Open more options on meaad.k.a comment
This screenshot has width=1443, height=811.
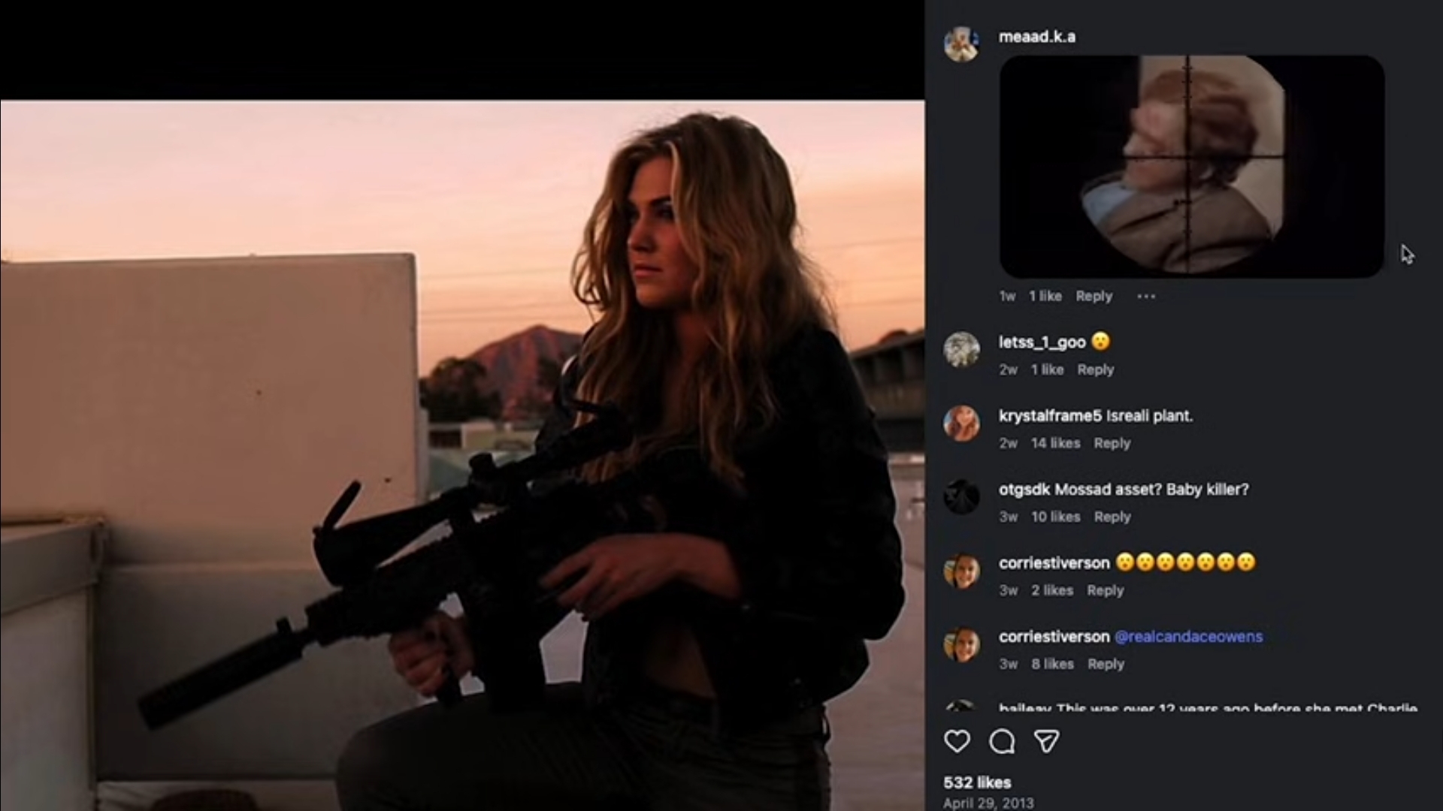click(1146, 296)
